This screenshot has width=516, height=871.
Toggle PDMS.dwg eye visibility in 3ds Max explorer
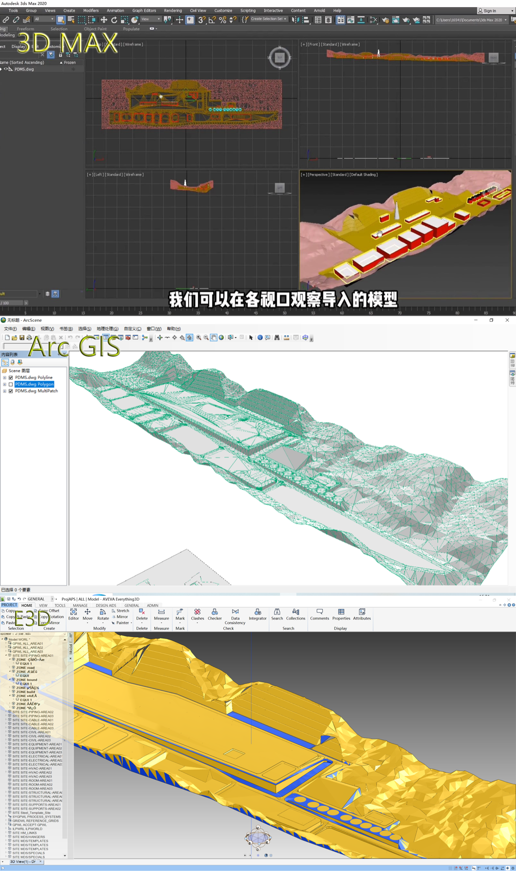tap(6, 69)
